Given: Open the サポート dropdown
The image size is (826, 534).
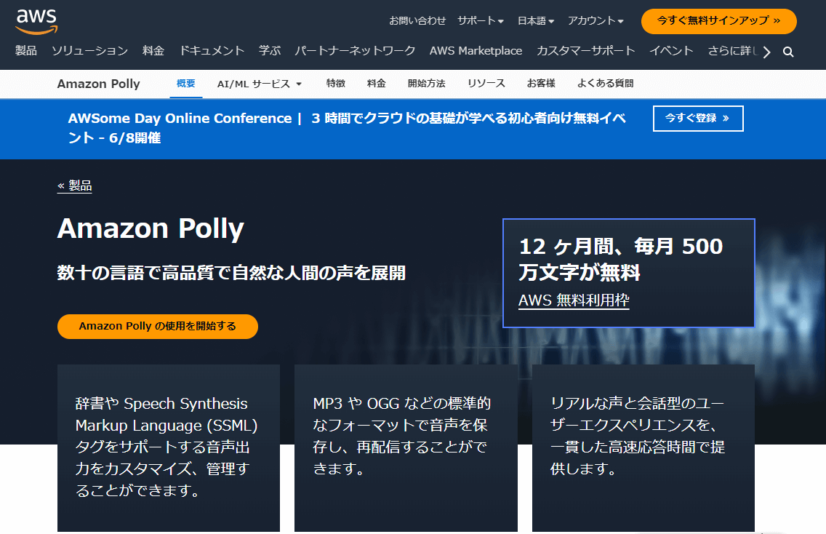Looking at the screenshot, I should click(x=481, y=20).
